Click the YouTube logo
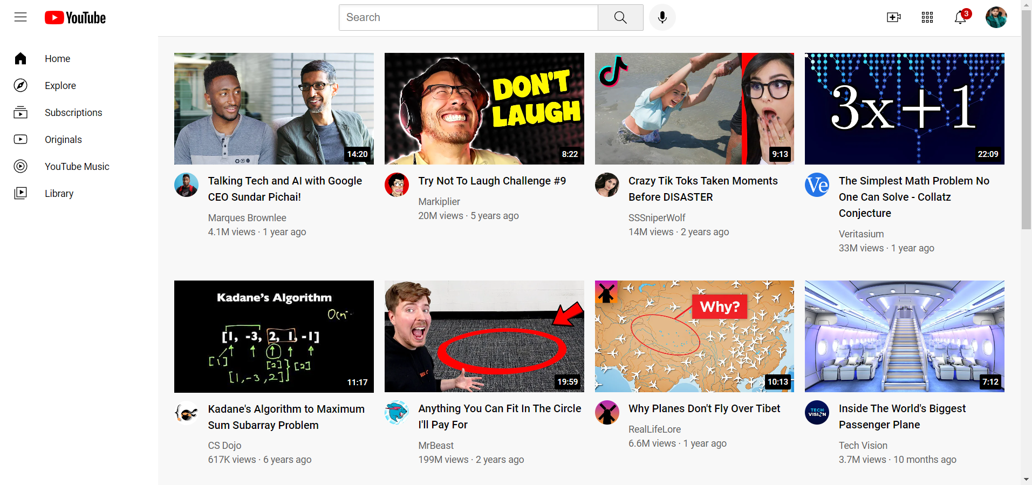 tap(75, 18)
